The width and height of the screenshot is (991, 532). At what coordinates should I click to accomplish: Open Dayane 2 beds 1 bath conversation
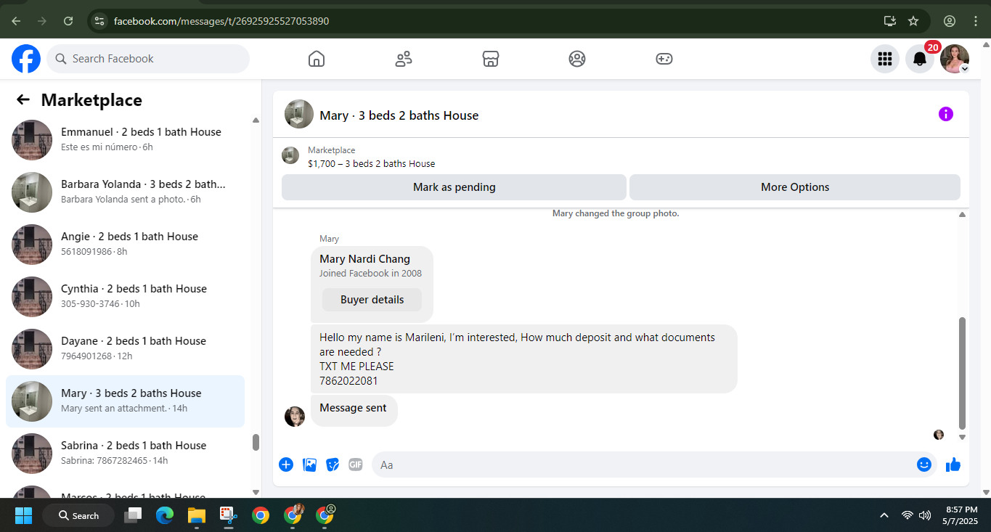(x=125, y=349)
